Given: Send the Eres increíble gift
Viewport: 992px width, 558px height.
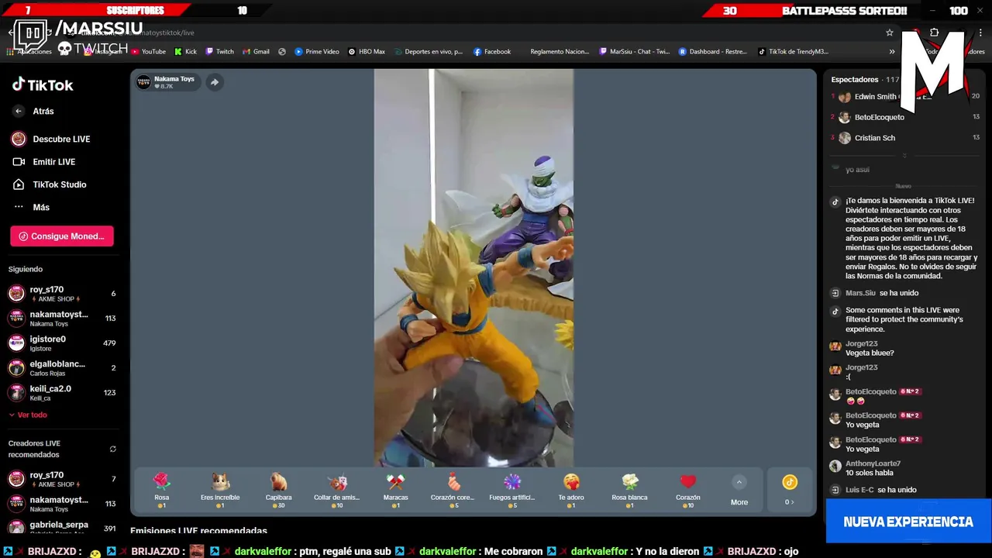Looking at the screenshot, I should pyautogui.click(x=220, y=490).
